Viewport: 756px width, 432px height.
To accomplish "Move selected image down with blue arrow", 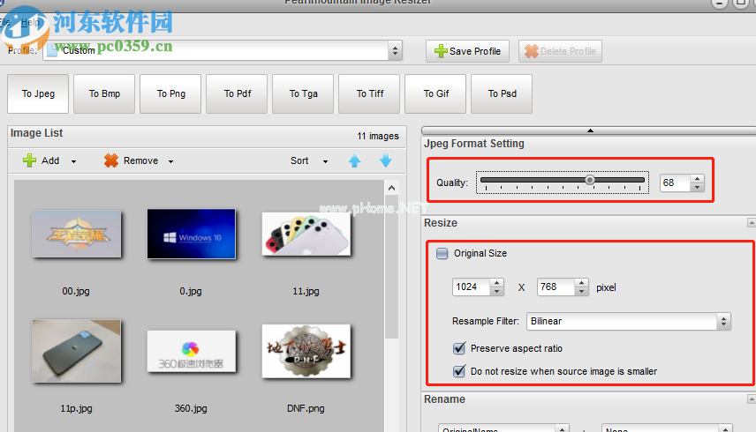I will [x=385, y=160].
